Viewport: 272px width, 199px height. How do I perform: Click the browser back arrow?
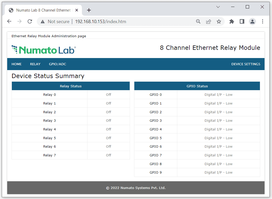[9, 22]
